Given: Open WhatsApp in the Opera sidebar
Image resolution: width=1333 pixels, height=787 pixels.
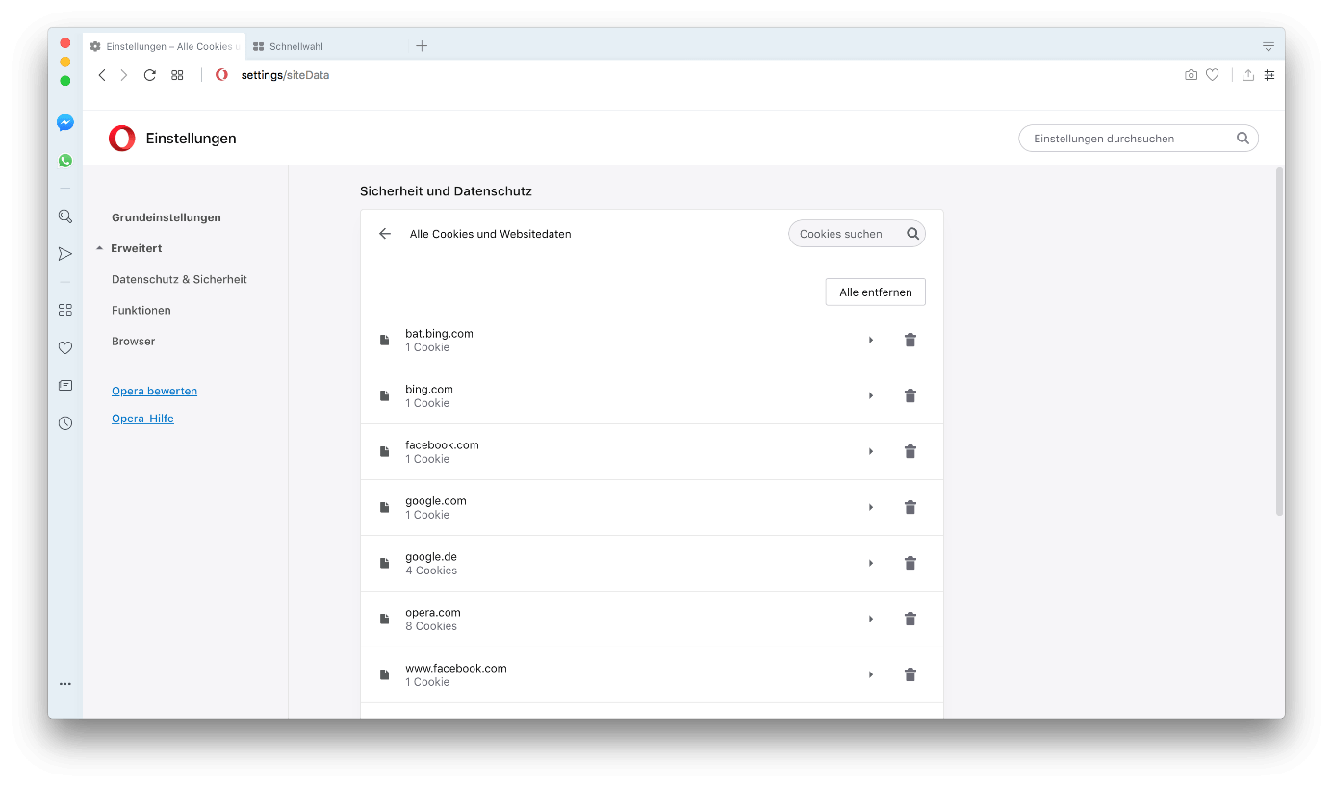Looking at the screenshot, I should pos(65,161).
